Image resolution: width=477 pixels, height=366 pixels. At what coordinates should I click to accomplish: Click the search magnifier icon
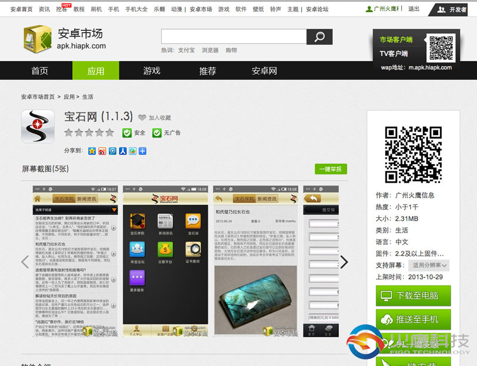click(320, 36)
